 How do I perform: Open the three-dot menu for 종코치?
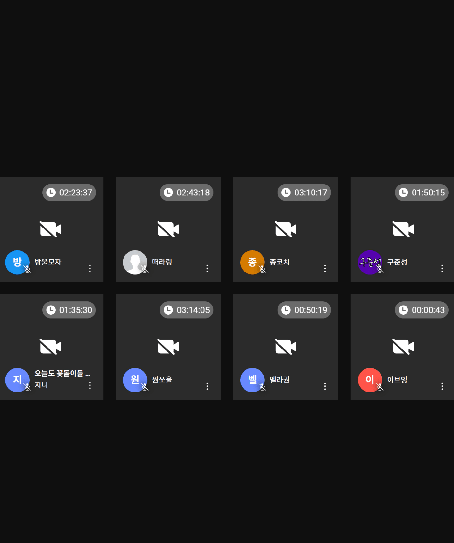[x=325, y=268]
